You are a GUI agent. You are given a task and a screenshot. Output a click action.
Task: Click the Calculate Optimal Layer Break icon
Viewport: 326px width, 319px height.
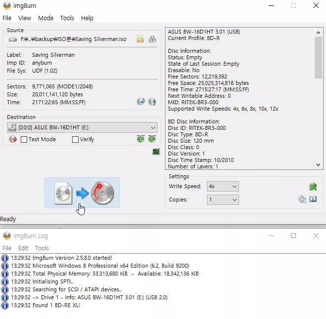click(x=153, y=39)
